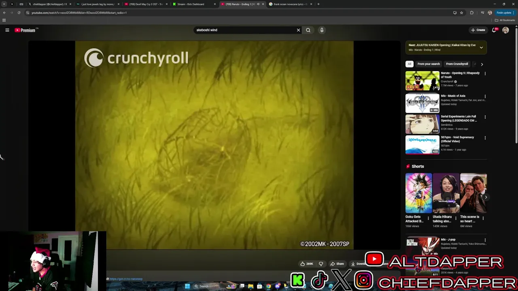Start voice search with the microphone
The image size is (518, 291).
point(322,30)
